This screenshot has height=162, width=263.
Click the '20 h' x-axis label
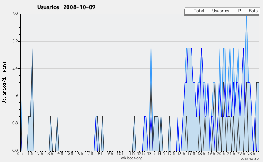tap(221, 153)
